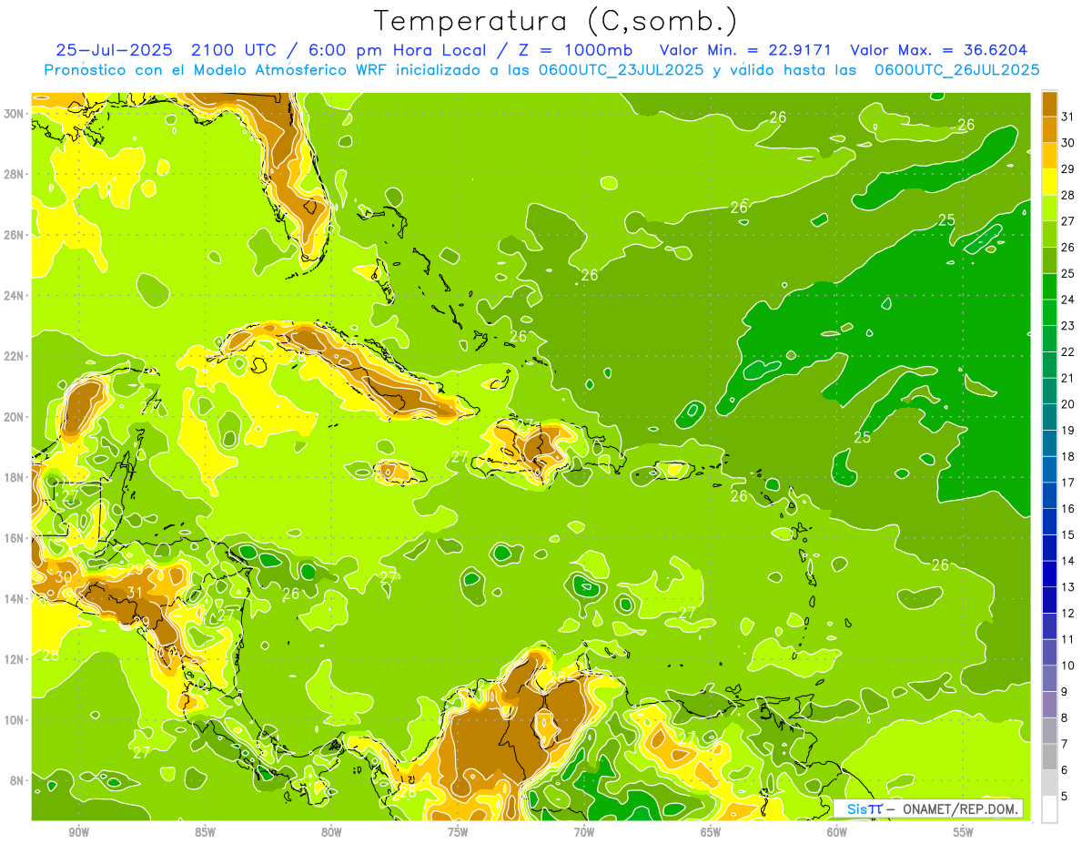Click the color bar label '27'
Screen dimensions: 1092x844
pyautogui.click(x=1068, y=221)
